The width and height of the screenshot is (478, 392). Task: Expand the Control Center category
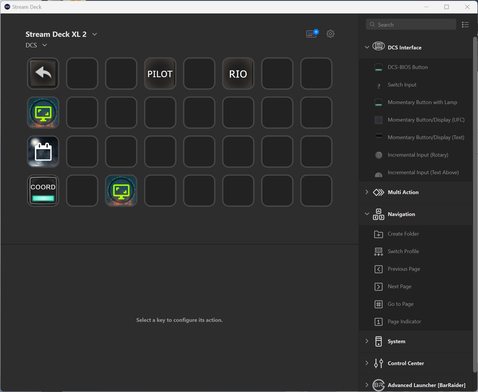(367, 363)
